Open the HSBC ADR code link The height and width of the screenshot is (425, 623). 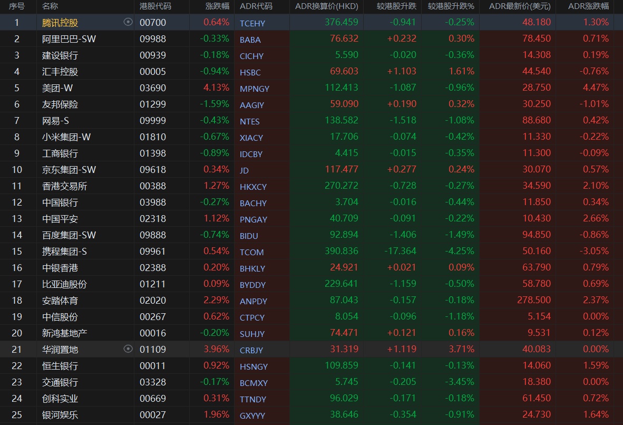250,72
